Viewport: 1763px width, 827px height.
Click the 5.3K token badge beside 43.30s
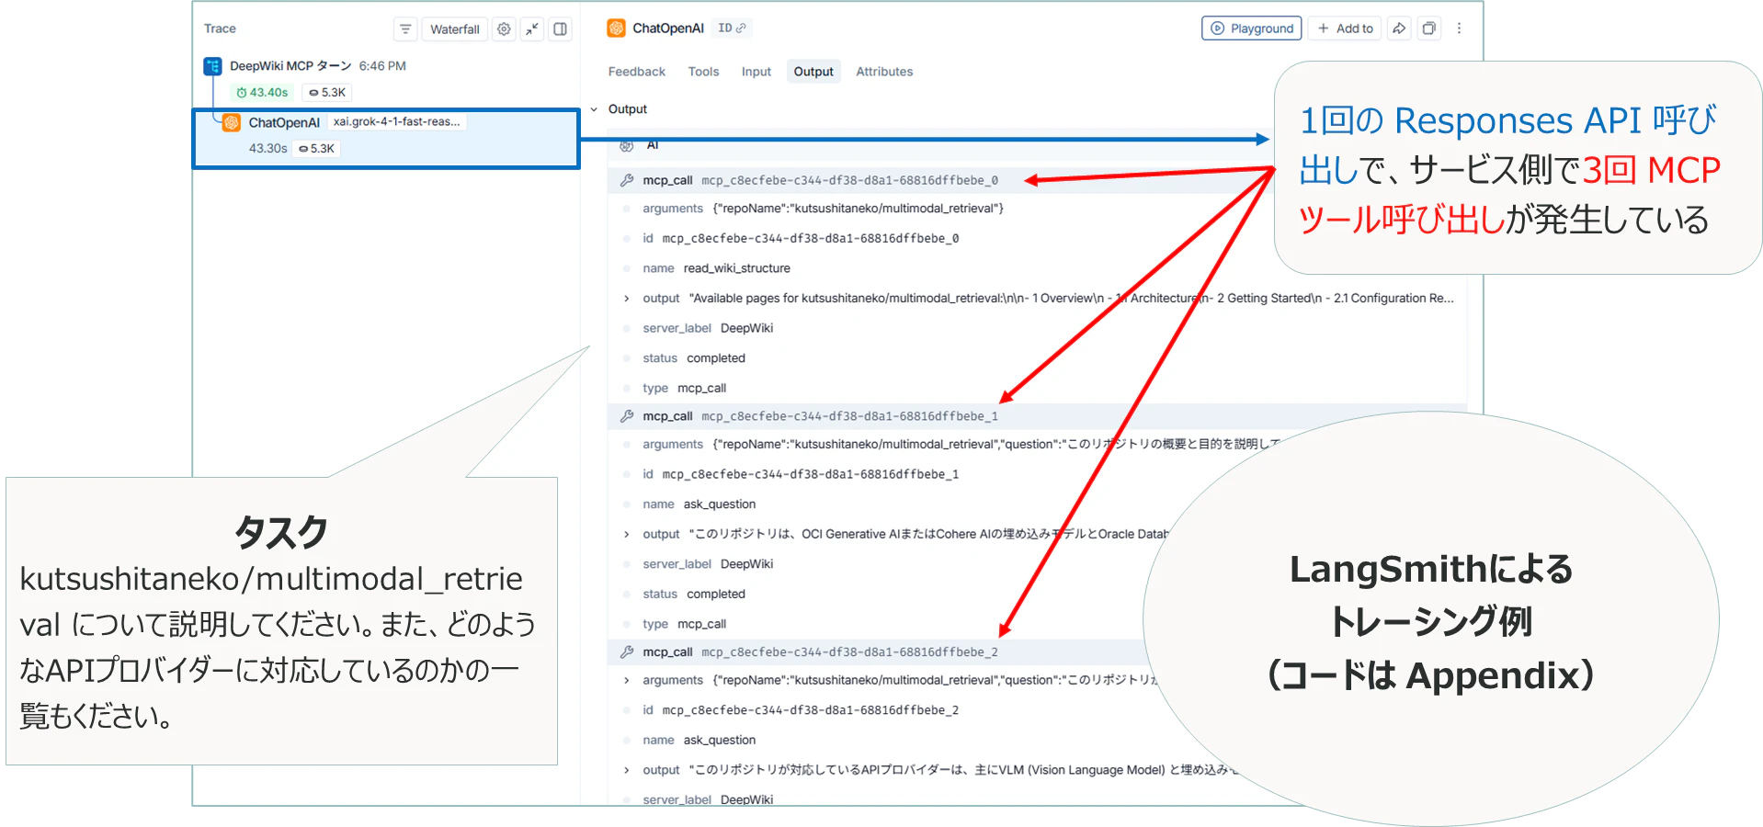click(317, 149)
